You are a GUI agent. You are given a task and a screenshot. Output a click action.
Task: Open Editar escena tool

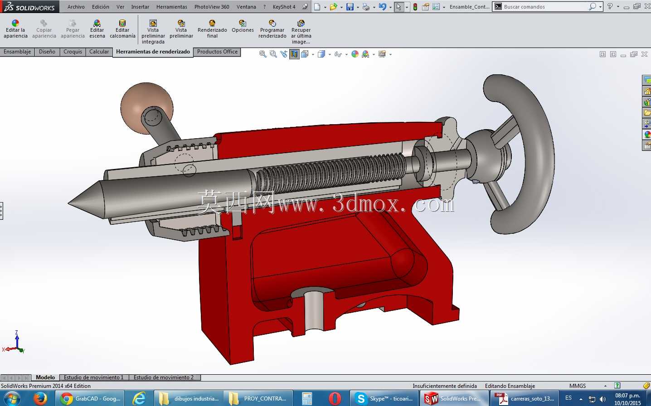(x=97, y=29)
